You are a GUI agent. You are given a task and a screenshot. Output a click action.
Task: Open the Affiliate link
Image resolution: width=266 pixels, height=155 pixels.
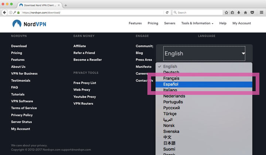(x=79, y=46)
